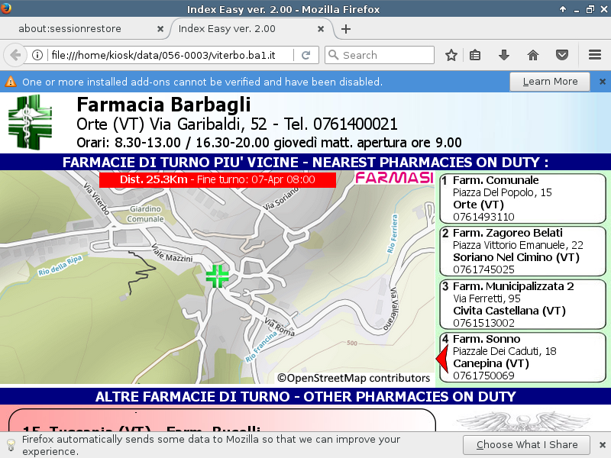
Task: Click the green pharmacy cross map marker
Action: (218, 276)
